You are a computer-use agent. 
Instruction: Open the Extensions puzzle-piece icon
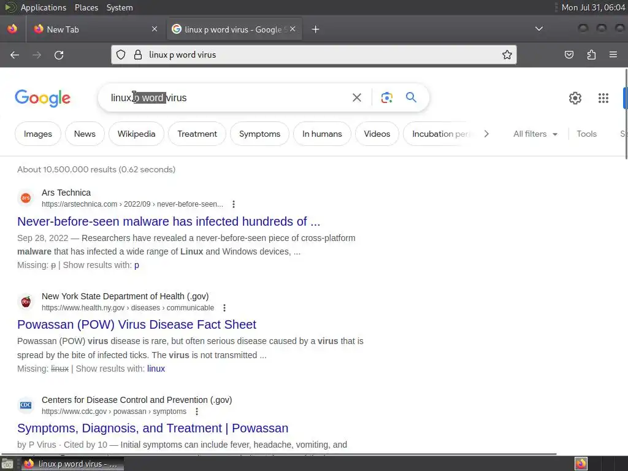click(x=591, y=55)
